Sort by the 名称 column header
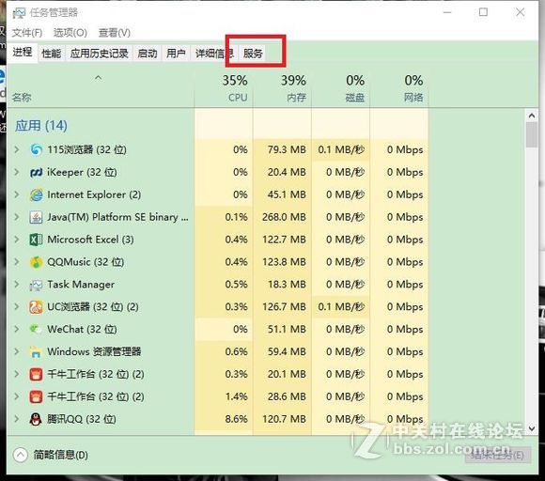This screenshot has height=481, width=545. coord(101,88)
